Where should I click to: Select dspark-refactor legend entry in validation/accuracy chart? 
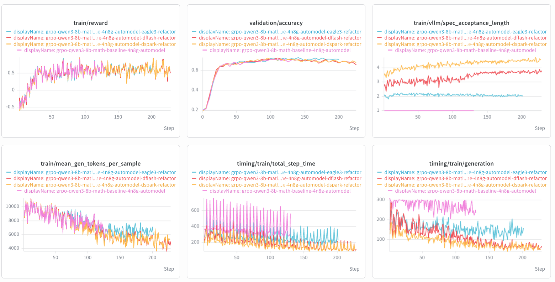(x=276, y=44)
